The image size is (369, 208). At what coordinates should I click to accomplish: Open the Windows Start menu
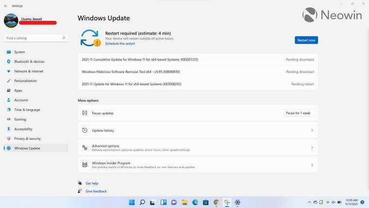click(132, 202)
